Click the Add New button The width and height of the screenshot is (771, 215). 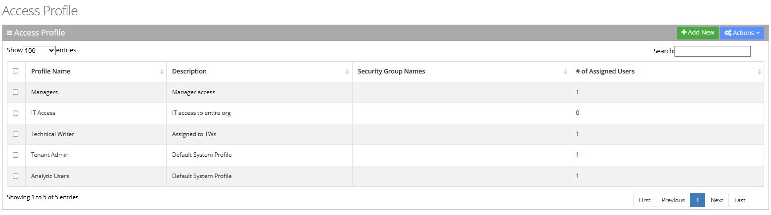[x=697, y=33]
